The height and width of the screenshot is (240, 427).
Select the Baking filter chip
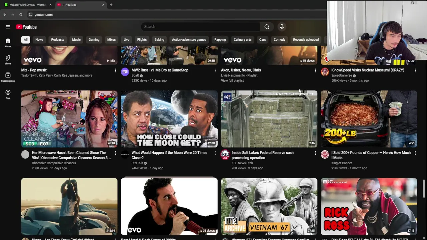tap(159, 40)
